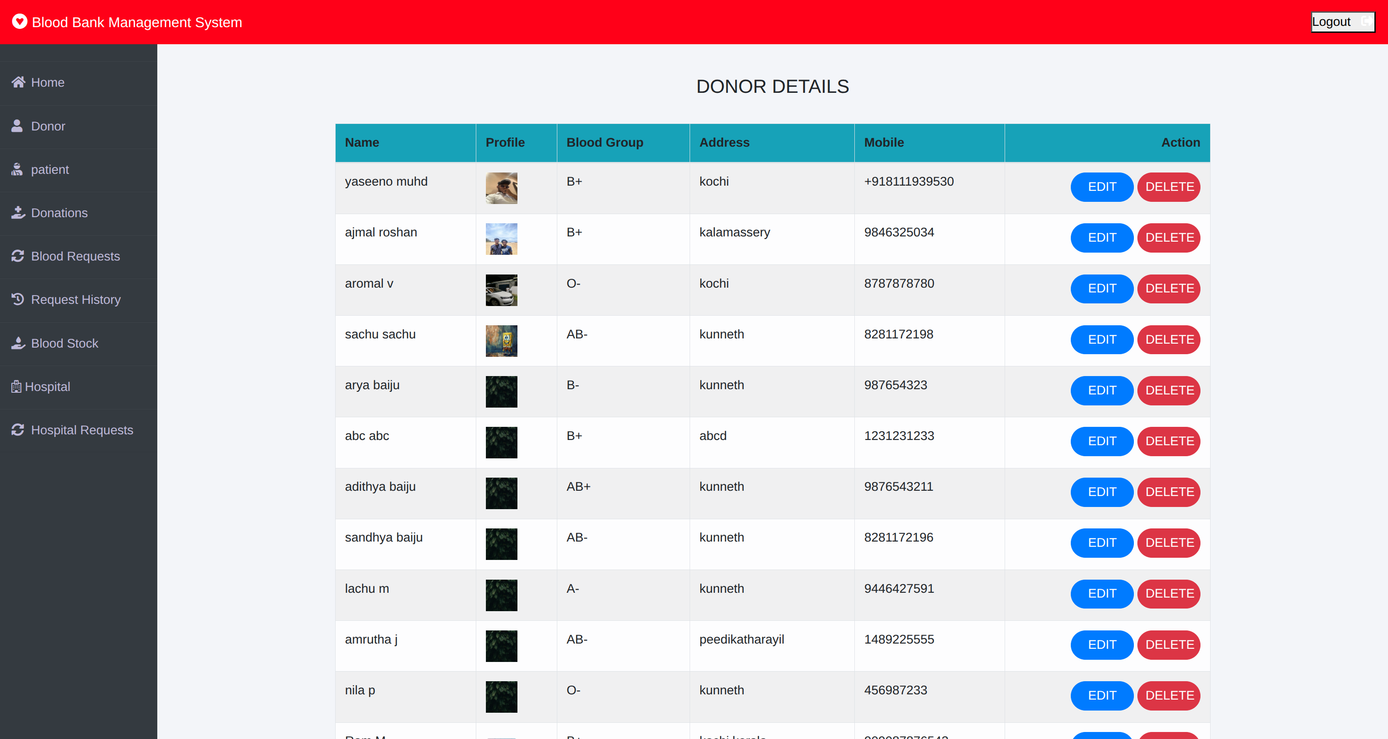Click the logout arrow icon
Screen dimensions: 1388x739
click(1366, 21)
